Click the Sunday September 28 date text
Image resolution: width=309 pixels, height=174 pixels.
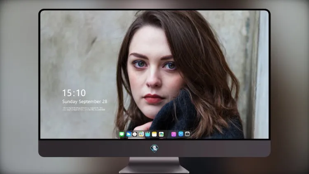[x=85, y=101]
